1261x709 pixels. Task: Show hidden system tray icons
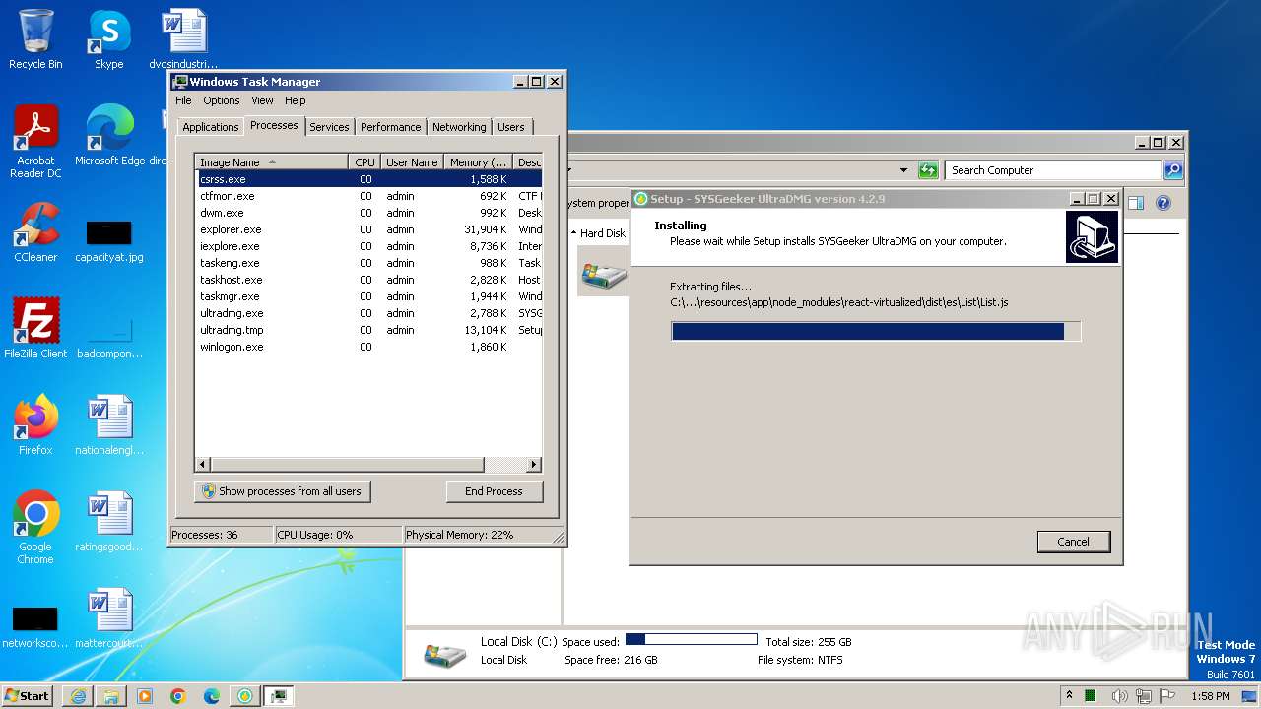coord(1070,696)
